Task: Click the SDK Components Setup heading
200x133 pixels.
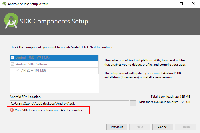Action: pyautogui.click(x=54, y=21)
